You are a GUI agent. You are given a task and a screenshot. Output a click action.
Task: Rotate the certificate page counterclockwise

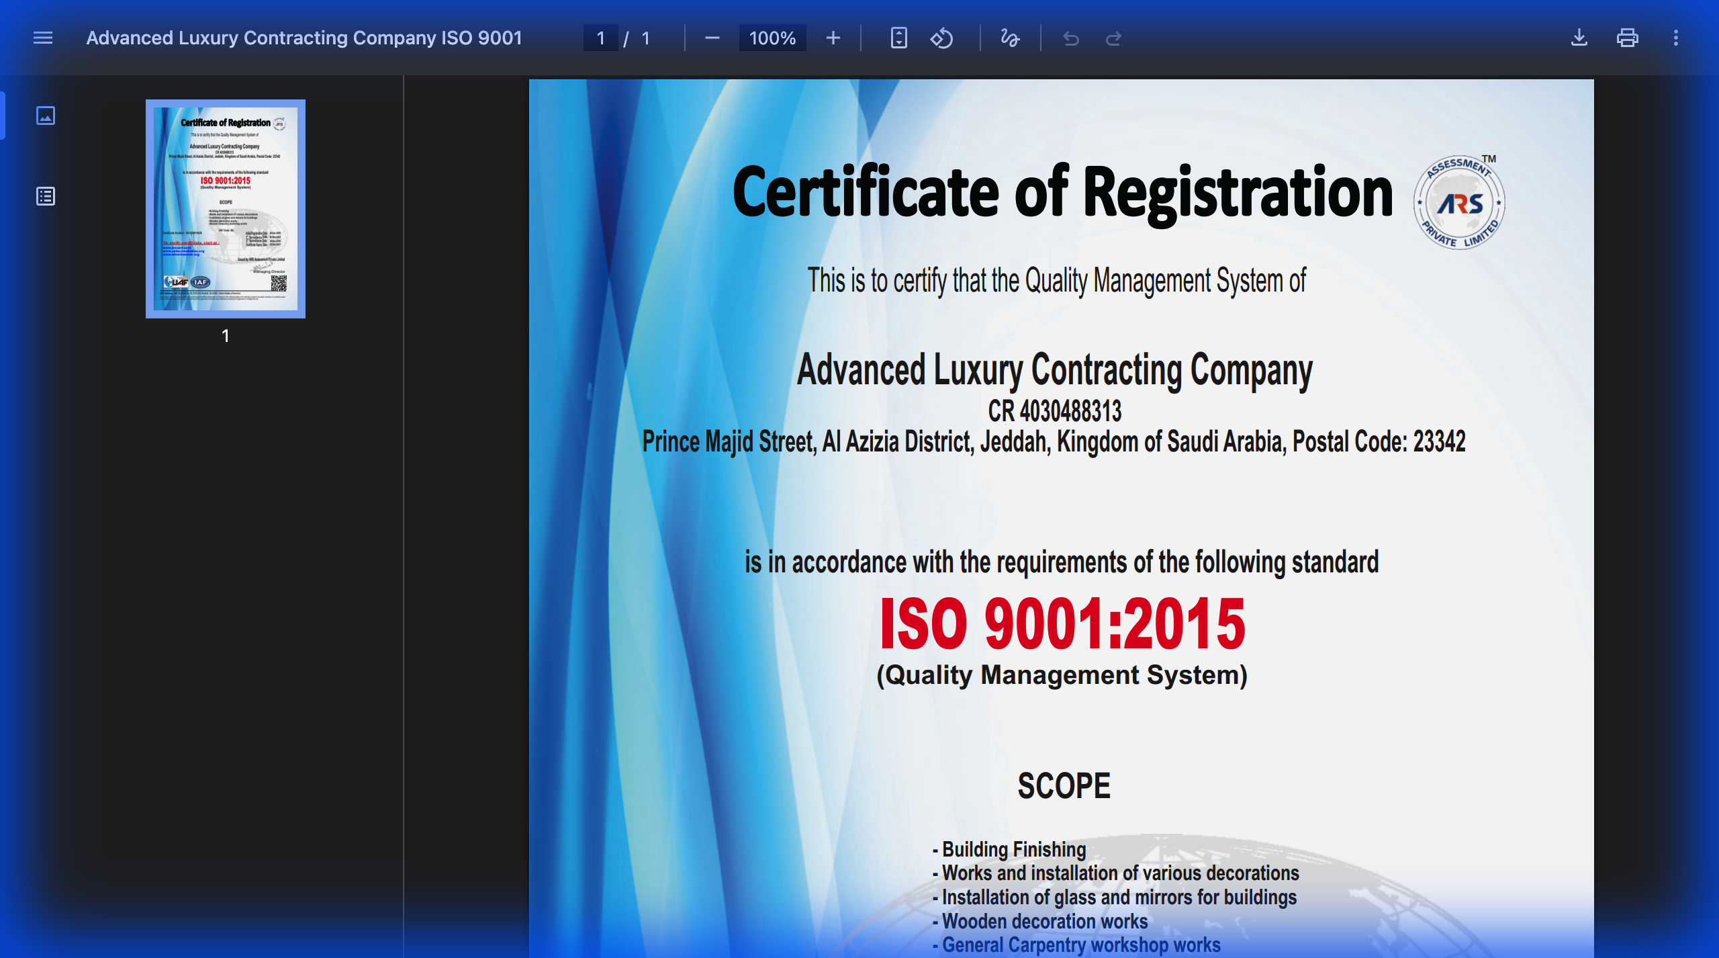click(x=942, y=38)
